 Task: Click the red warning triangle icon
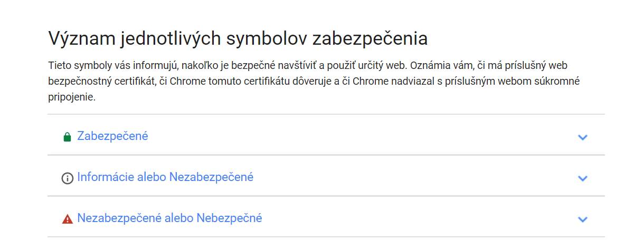tap(68, 219)
